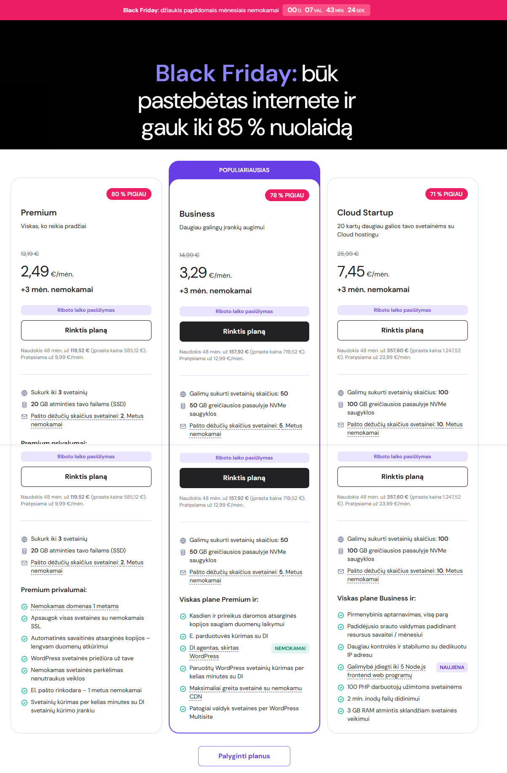The width and height of the screenshot is (507, 773).
Task: Click the "71 % PIGIAU" Cloud Startup badge
Action: pos(446,194)
